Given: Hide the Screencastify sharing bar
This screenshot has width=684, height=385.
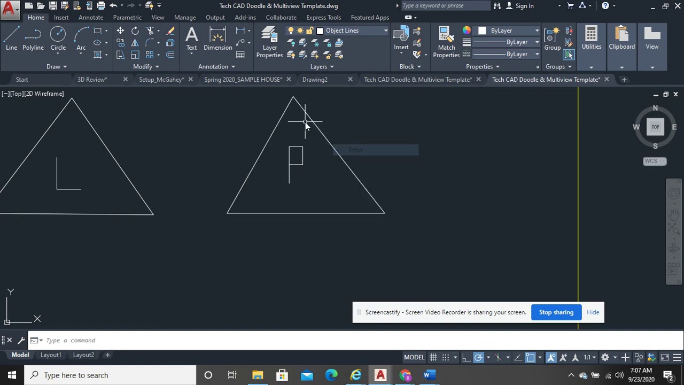Looking at the screenshot, I should (x=593, y=312).
